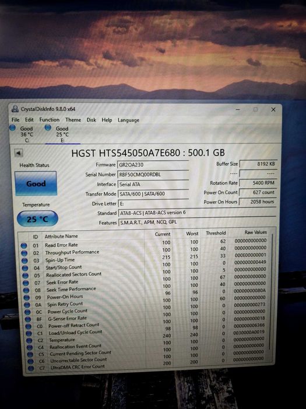The image size is (306, 409).
Task: Click the Worst column header
Action: pos(192,234)
